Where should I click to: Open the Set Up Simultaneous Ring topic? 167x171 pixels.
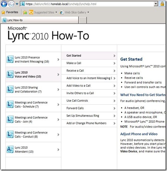click(89, 116)
